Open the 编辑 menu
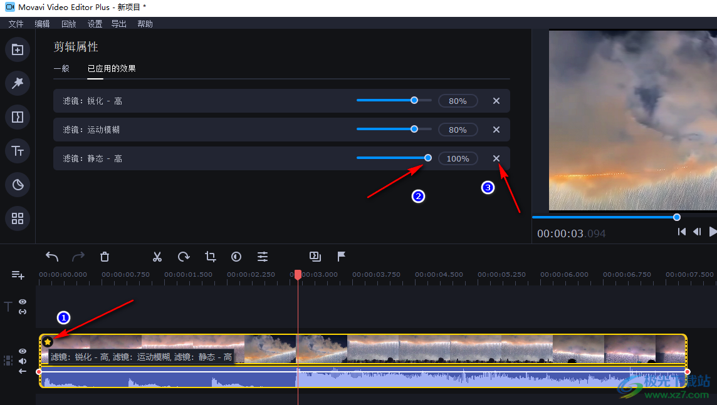 pos(42,24)
